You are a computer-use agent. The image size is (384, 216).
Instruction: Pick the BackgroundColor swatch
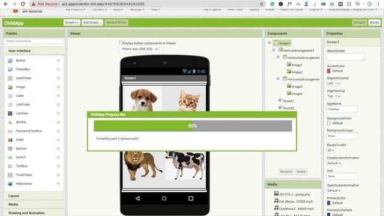(x=329, y=123)
